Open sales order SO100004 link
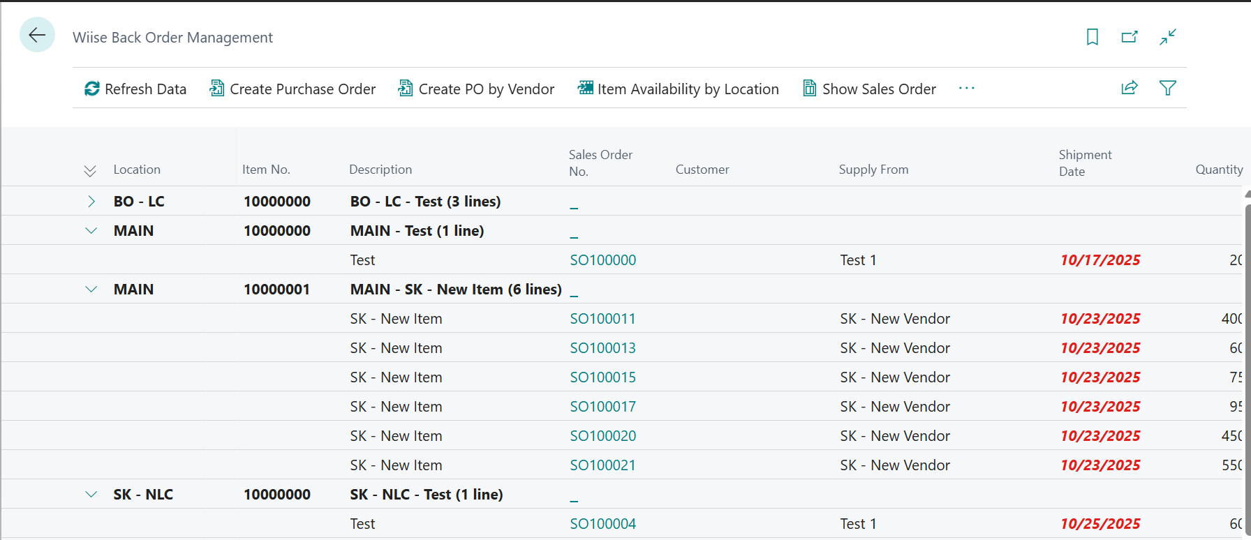1251x540 pixels. [x=602, y=524]
